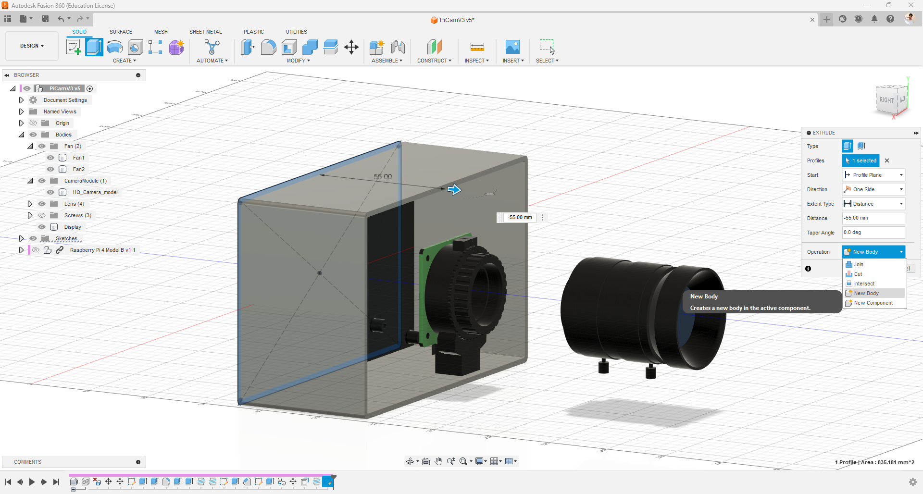The height and width of the screenshot is (494, 923).
Task: Click the ViewCube RIGHT face
Action: [x=886, y=100]
